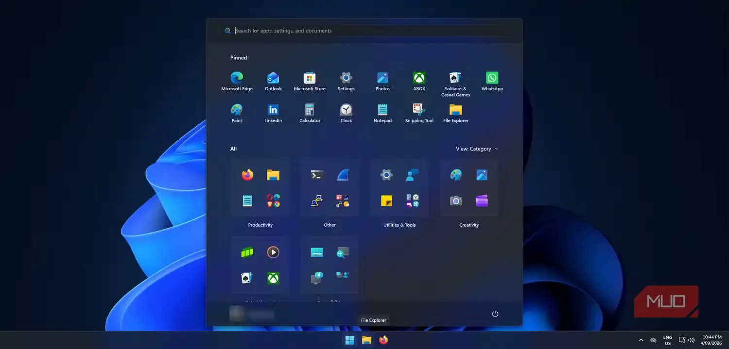Launch Media Player with the play icon
The width and height of the screenshot is (729, 349).
(x=273, y=252)
